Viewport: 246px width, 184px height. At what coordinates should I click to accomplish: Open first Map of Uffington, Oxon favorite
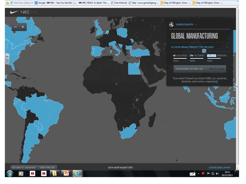pos(176,3)
